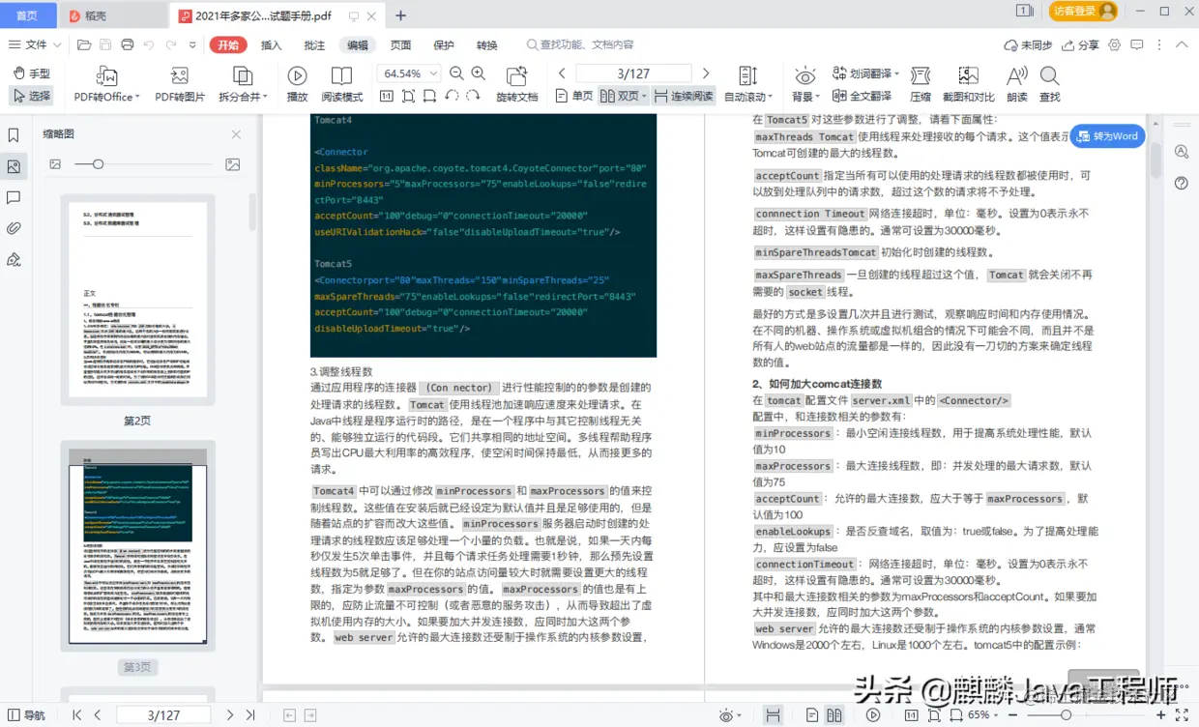
Task: Expand the 双页 layout dropdown
Action: pyautogui.click(x=644, y=96)
